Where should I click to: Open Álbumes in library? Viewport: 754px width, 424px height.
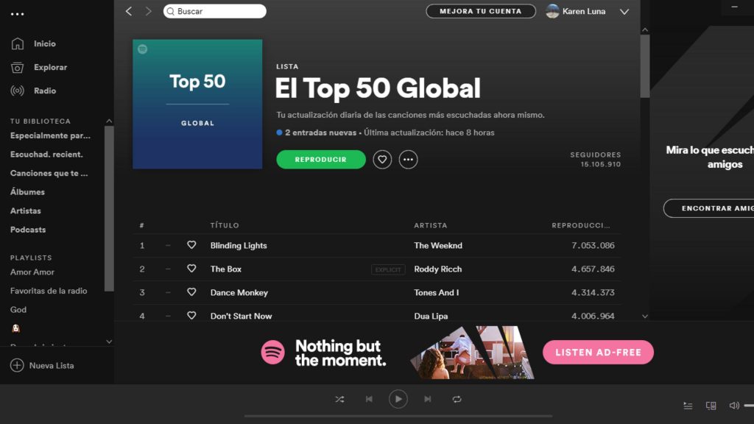[x=27, y=192]
